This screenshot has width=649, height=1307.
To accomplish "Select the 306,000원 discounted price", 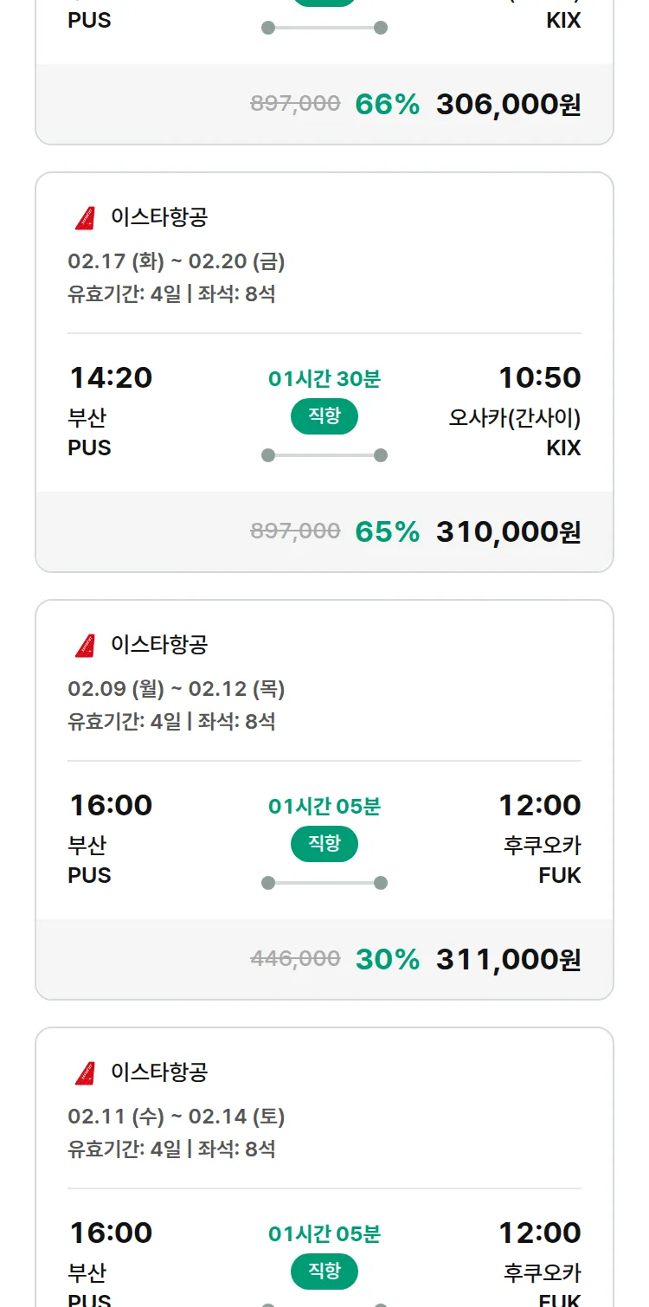I will coord(508,105).
